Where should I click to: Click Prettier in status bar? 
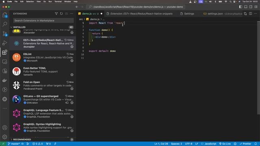(x=245, y=144)
